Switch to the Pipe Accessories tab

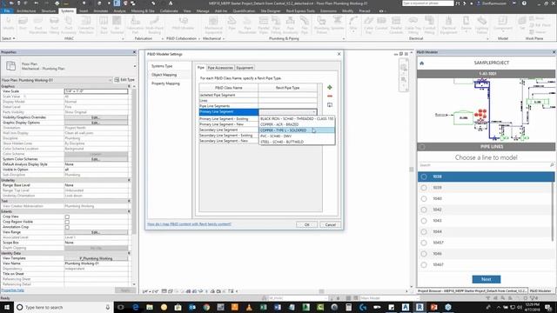click(220, 68)
